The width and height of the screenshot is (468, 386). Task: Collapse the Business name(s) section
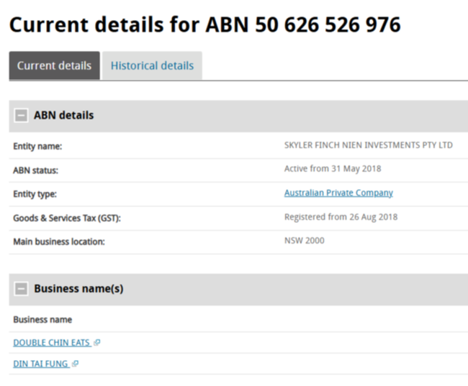point(21,288)
